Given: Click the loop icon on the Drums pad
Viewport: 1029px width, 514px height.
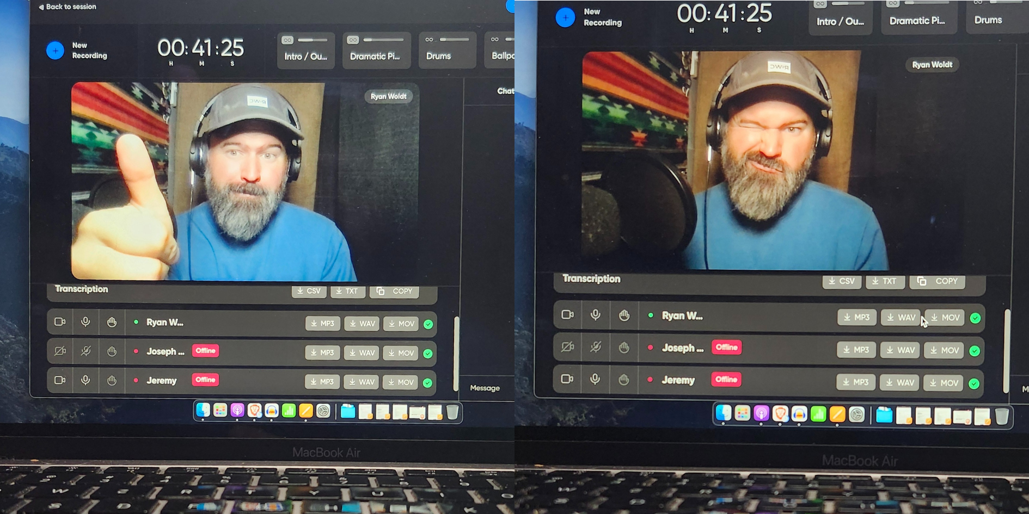Looking at the screenshot, I should coord(429,39).
